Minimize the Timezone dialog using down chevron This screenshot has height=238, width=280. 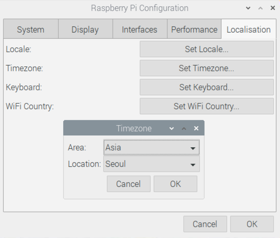(x=172, y=128)
